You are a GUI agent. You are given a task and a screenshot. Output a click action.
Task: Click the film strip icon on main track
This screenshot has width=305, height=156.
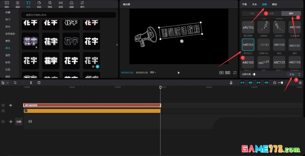(30, 121)
